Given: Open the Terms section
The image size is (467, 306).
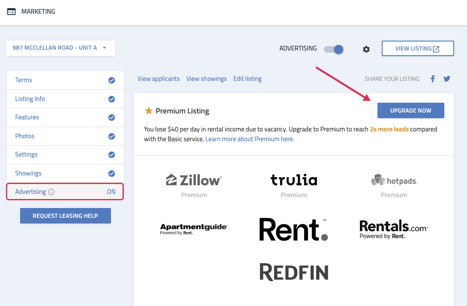Looking at the screenshot, I should [x=66, y=80].
